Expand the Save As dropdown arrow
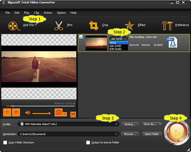This screenshot has height=152, width=191. [160, 124]
